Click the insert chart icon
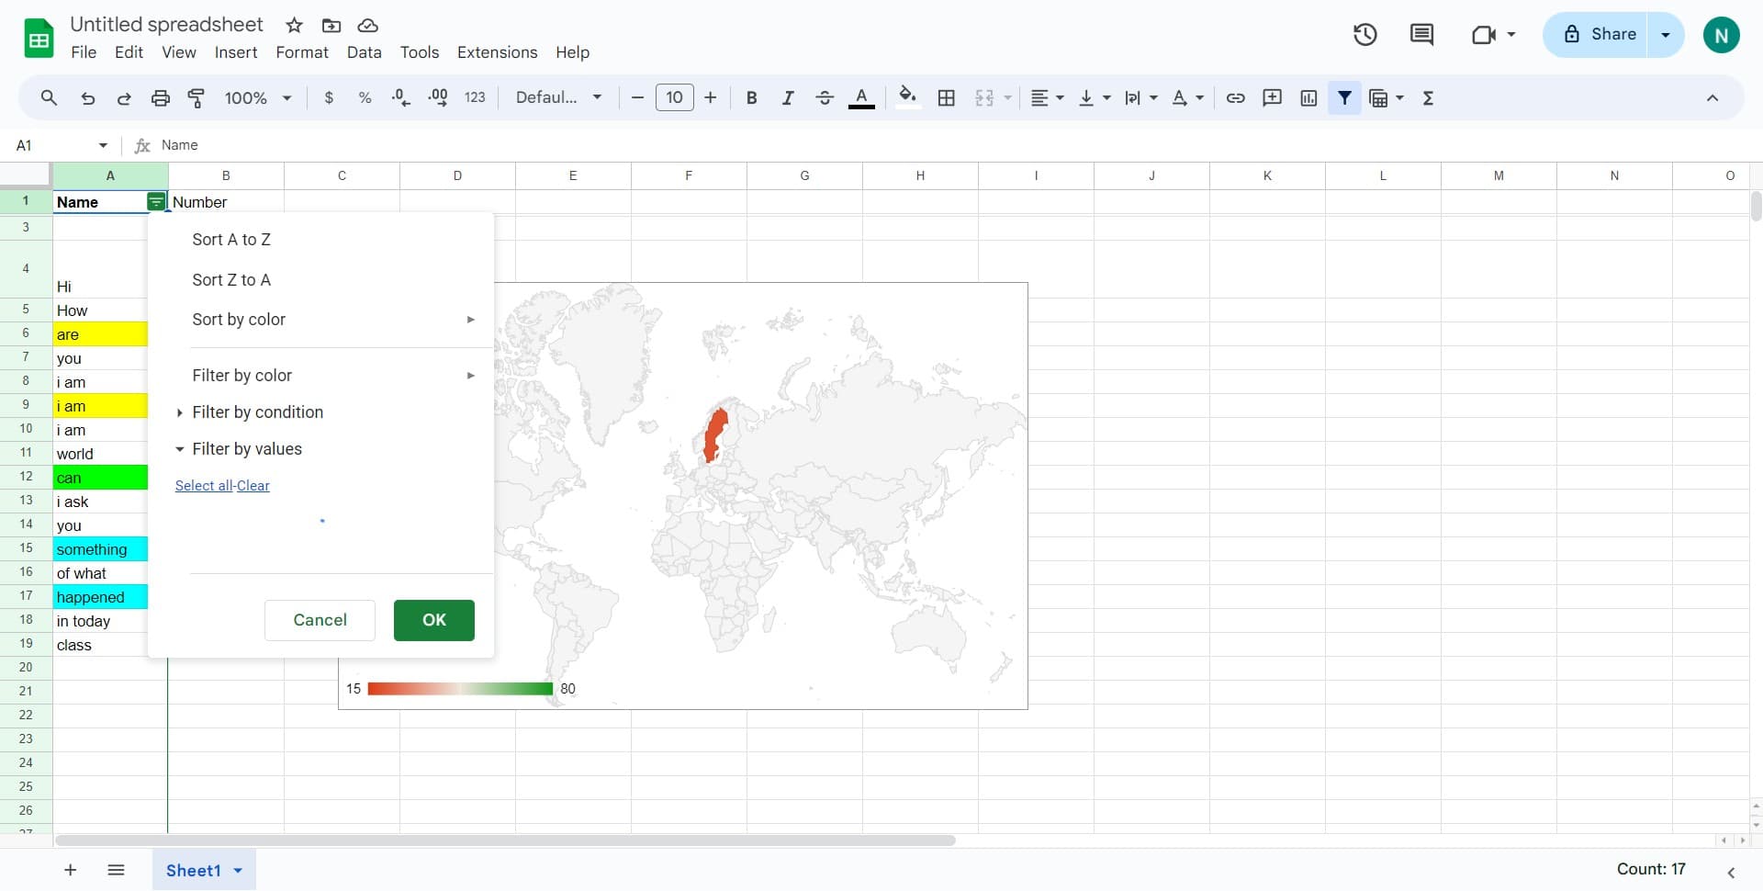Screen dimensions: 1763x891 pyautogui.click(x=1308, y=98)
